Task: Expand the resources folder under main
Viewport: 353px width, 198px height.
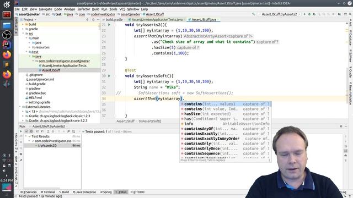Action: click(29, 47)
